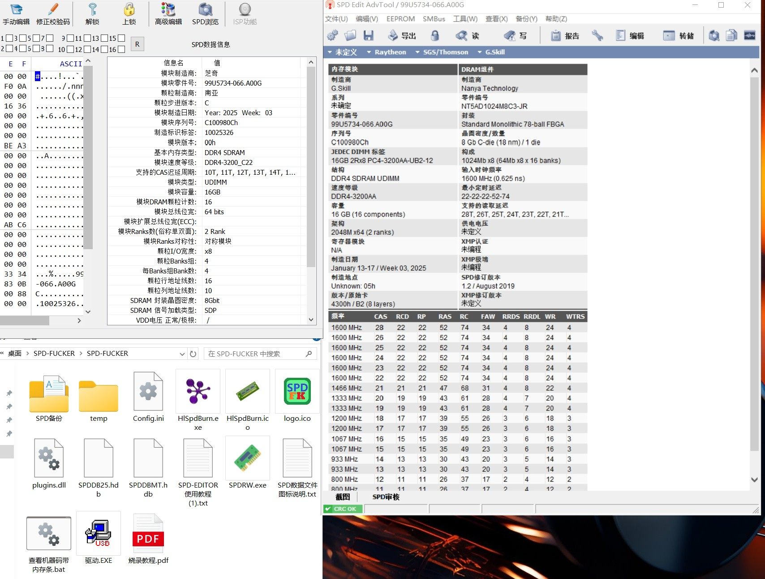
Task: Click the wrench tool icon
Action: 597,36
